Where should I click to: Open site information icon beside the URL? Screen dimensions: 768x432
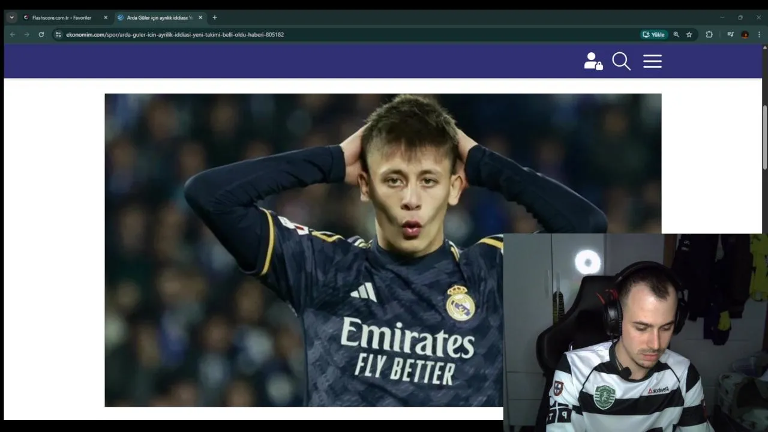pyautogui.click(x=58, y=35)
